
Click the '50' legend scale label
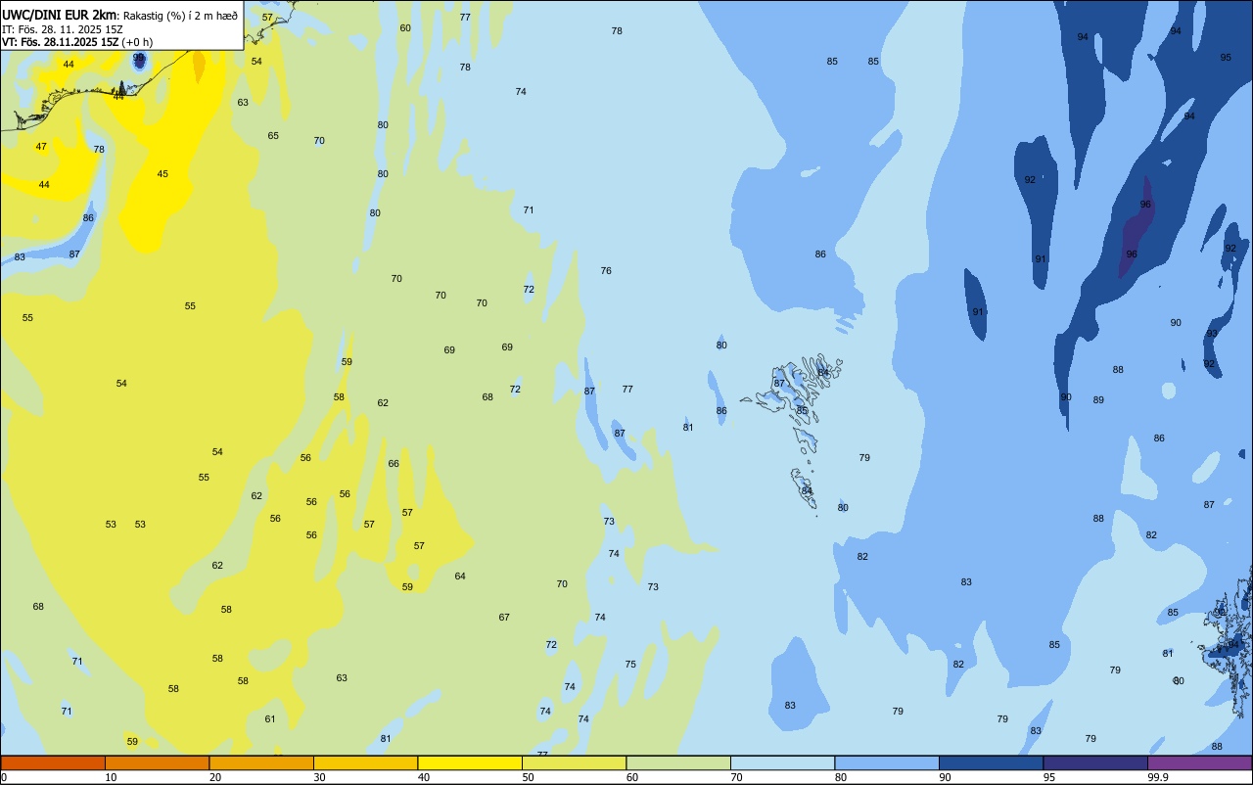click(528, 777)
